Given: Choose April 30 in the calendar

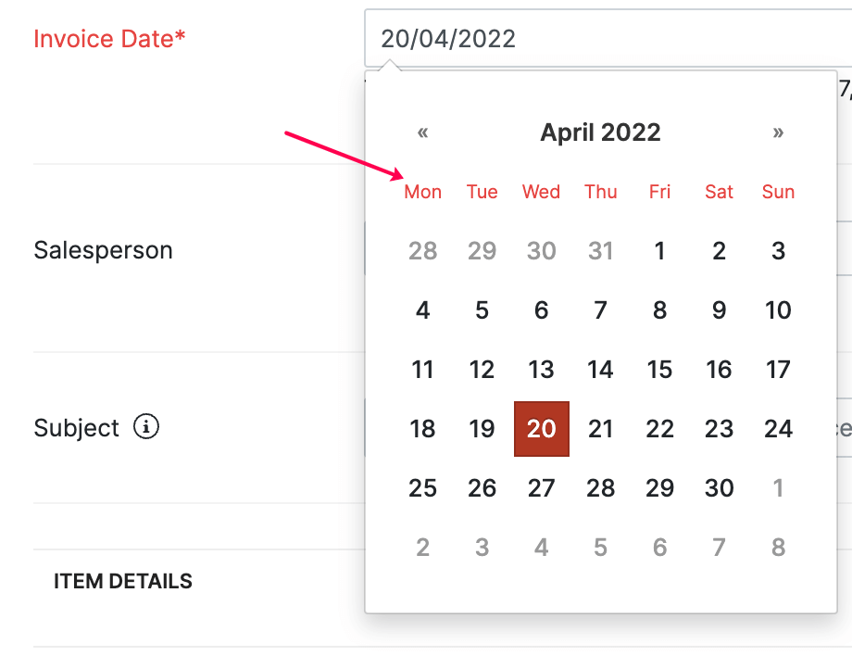Looking at the screenshot, I should pos(719,488).
